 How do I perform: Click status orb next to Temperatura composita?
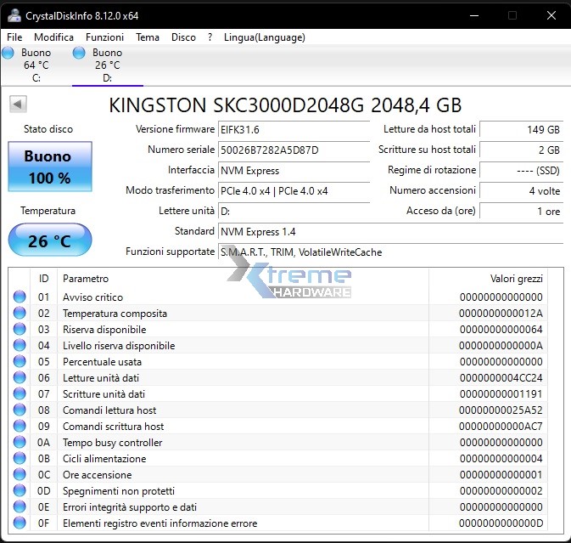tap(20, 314)
